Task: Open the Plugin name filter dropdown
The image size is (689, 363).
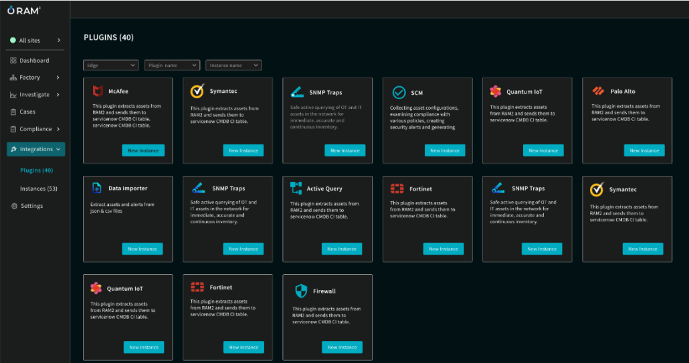Action: tap(173, 65)
